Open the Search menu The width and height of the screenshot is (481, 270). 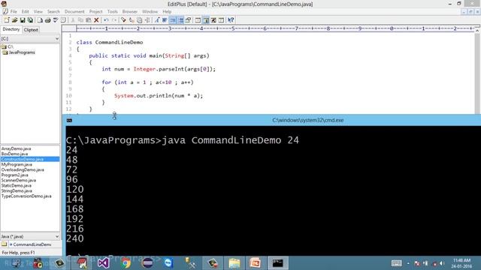click(x=53, y=12)
